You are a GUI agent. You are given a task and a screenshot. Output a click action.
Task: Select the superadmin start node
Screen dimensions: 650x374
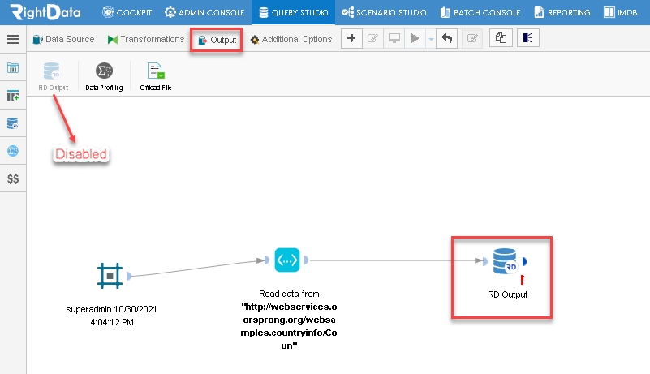[110, 275]
